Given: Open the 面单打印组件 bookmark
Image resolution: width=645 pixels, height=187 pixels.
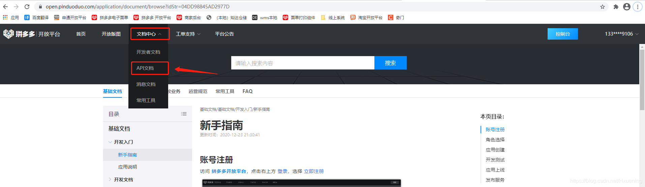Looking at the screenshot, I should click(x=299, y=17).
